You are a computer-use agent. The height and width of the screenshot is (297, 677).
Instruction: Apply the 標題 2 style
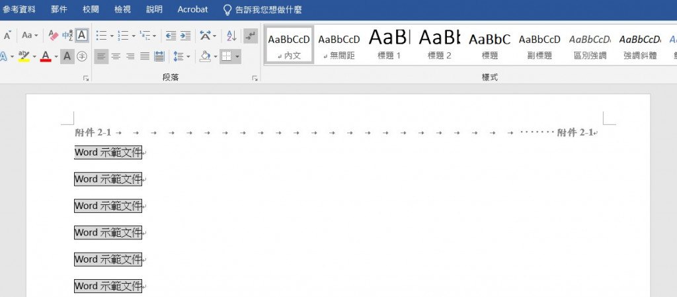coord(440,44)
